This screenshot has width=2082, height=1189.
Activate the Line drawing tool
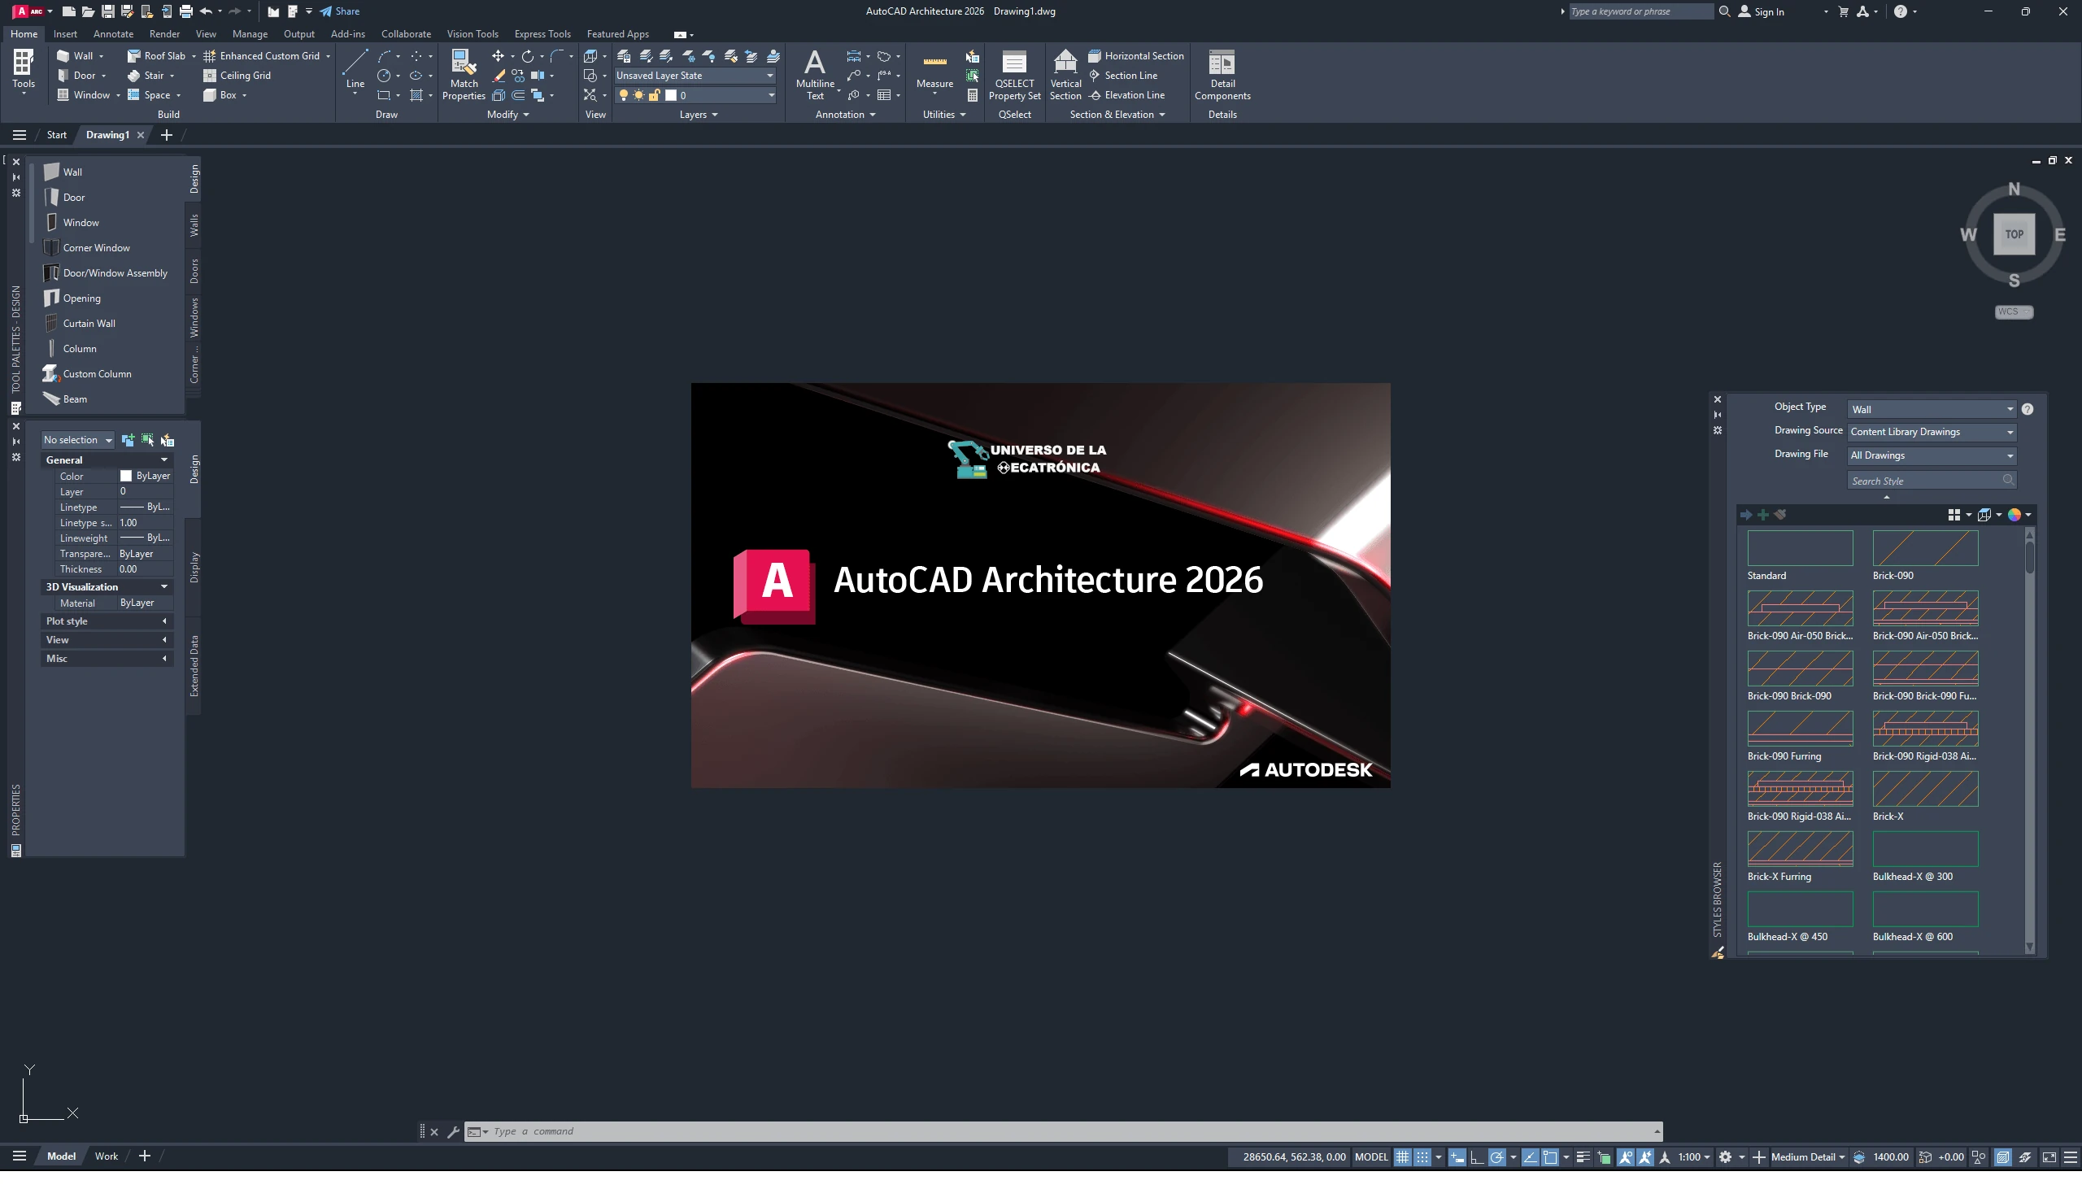pyautogui.click(x=355, y=70)
